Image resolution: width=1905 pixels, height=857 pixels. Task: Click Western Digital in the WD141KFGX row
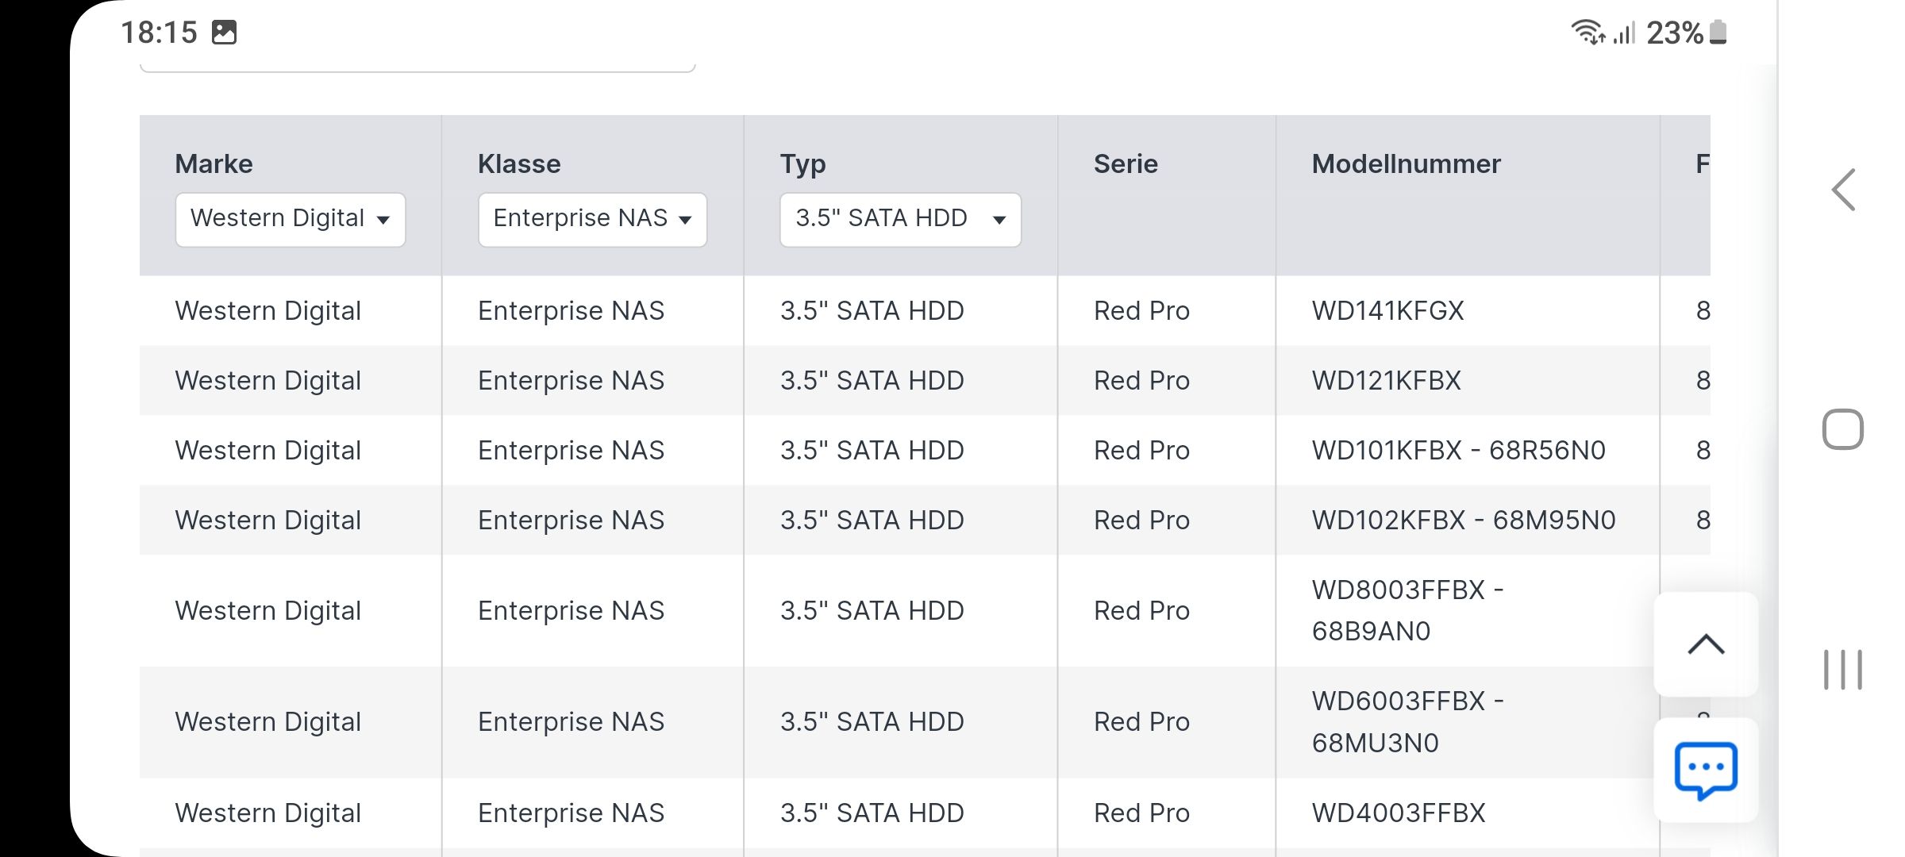[x=267, y=310]
